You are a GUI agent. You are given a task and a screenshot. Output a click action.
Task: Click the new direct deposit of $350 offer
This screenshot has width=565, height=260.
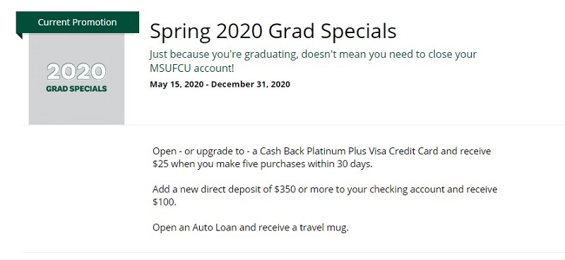[x=325, y=195]
